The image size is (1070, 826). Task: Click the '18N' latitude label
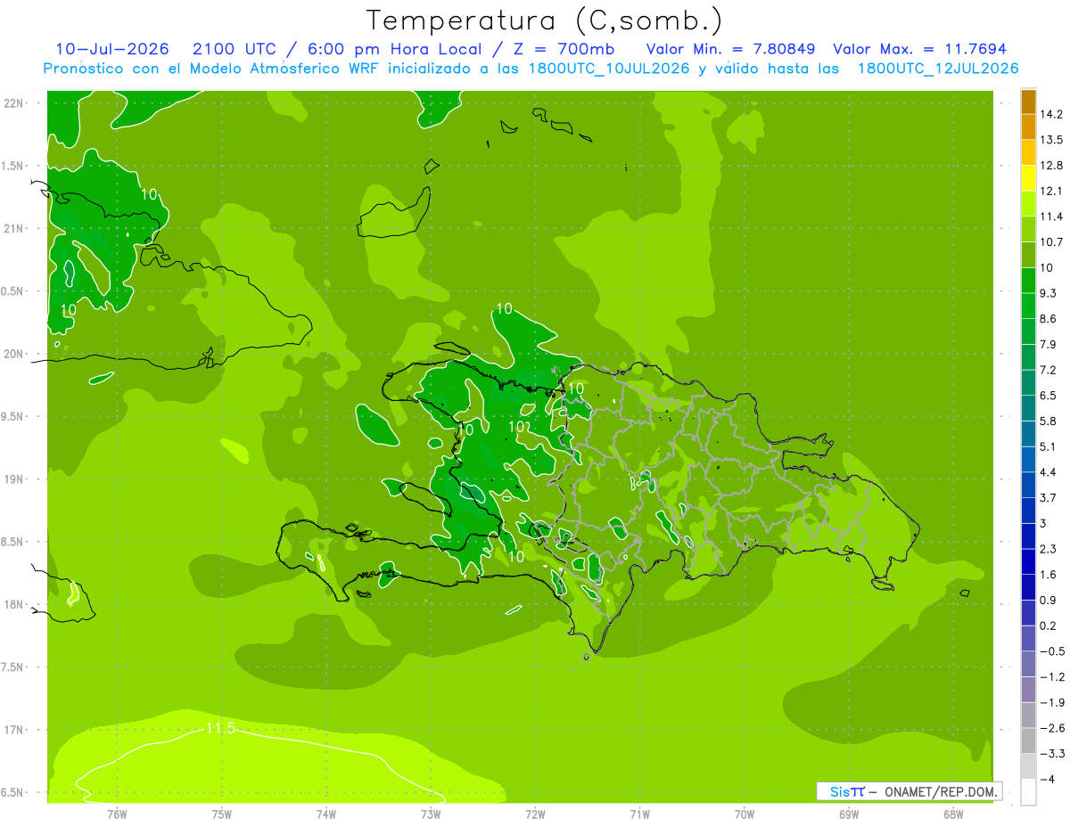pyautogui.click(x=14, y=604)
